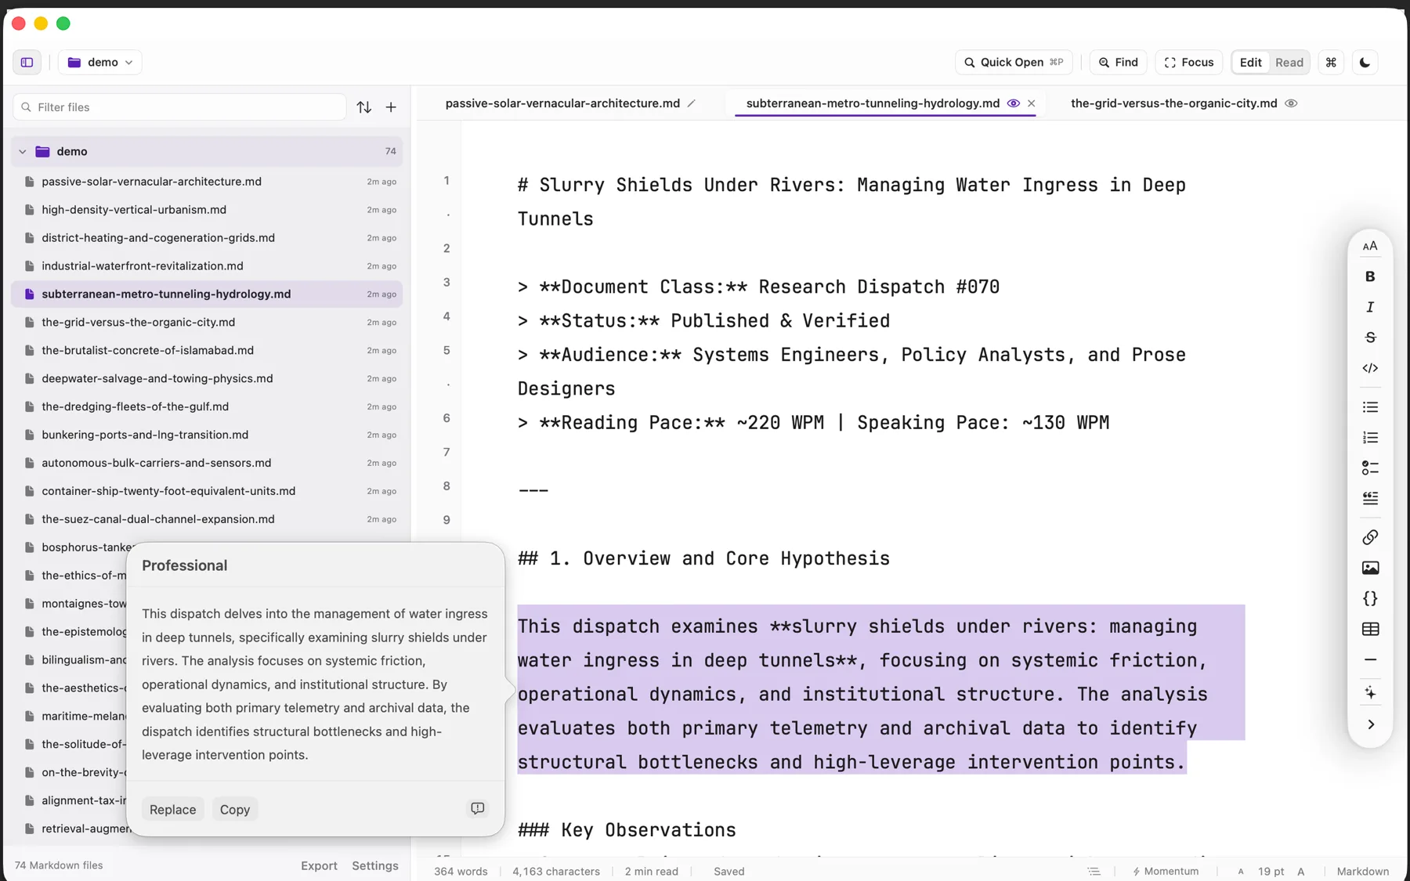The width and height of the screenshot is (1410, 881).
Task: Apply italic formatting
Action: coord(1370,307)
